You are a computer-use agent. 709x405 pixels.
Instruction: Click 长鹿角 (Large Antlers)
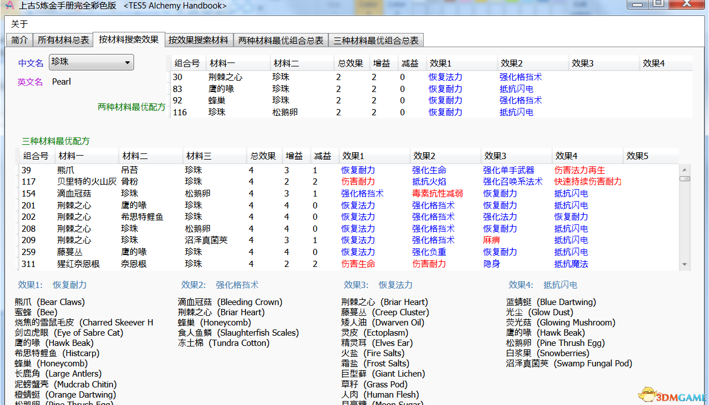pos(58,374)
